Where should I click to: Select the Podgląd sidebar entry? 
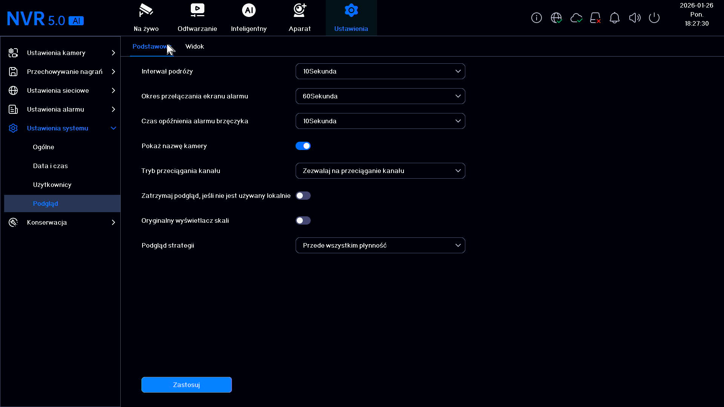(62, 203)
